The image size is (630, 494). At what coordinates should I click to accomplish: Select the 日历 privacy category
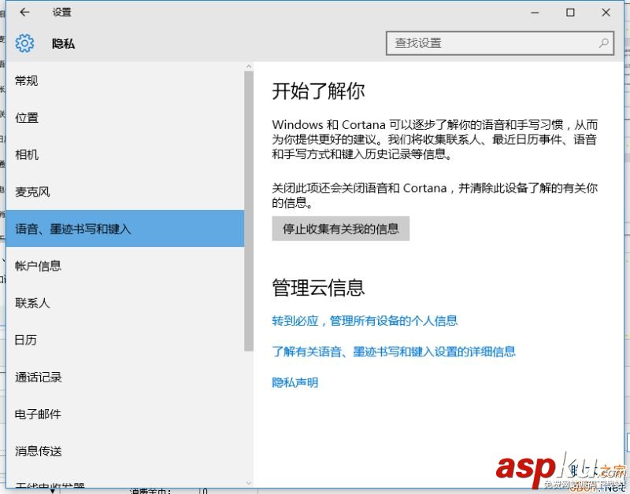(x=27, y=340)
